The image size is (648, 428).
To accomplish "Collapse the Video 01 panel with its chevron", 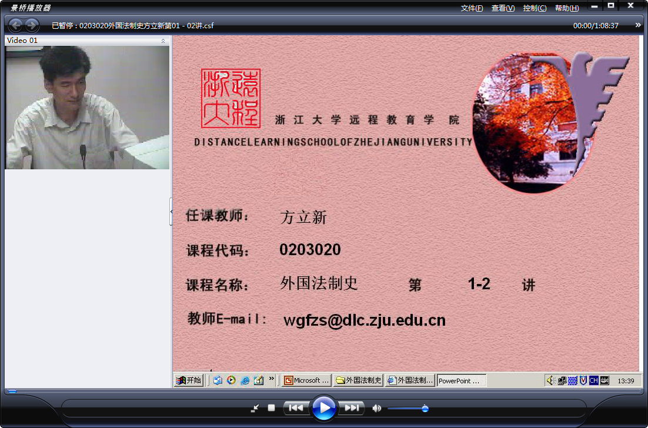I will 163,41.
